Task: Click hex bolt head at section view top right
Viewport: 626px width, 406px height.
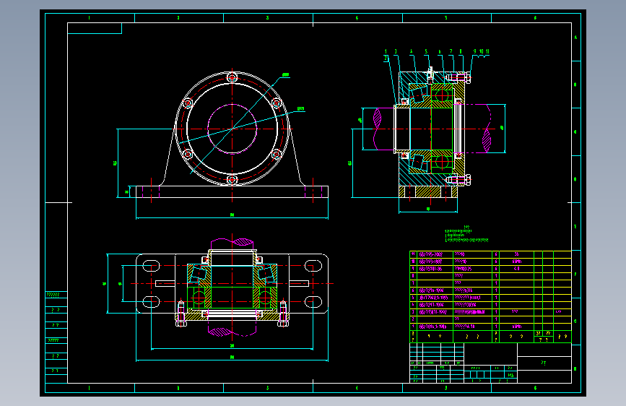Action: coord(469,77)
